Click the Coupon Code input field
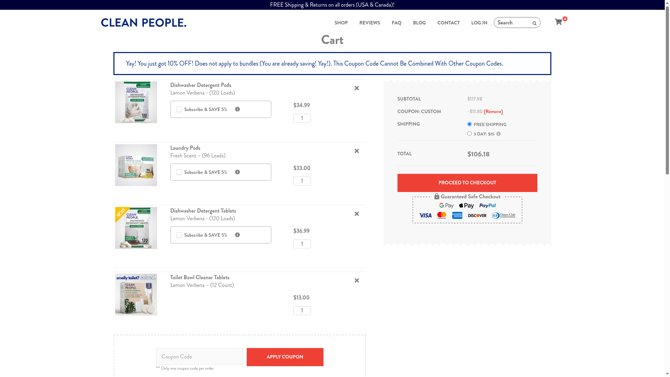The width and height of the screenshot is (670, 377). click(x=200, y=356)
